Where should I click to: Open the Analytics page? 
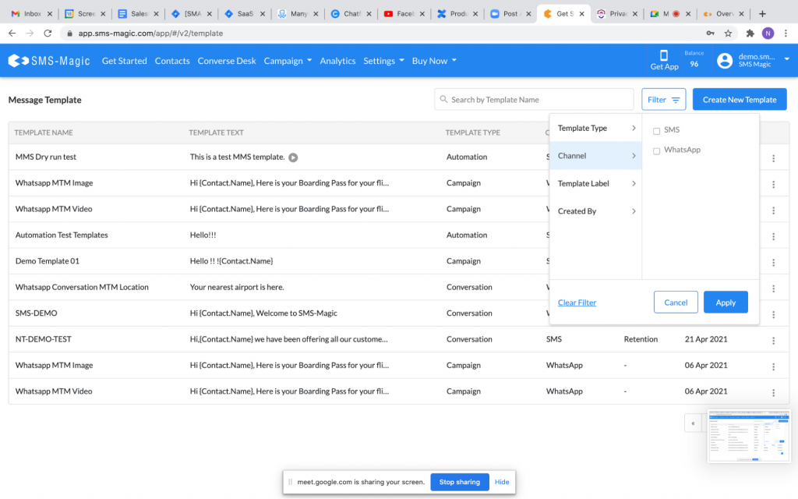pos(337,61)
